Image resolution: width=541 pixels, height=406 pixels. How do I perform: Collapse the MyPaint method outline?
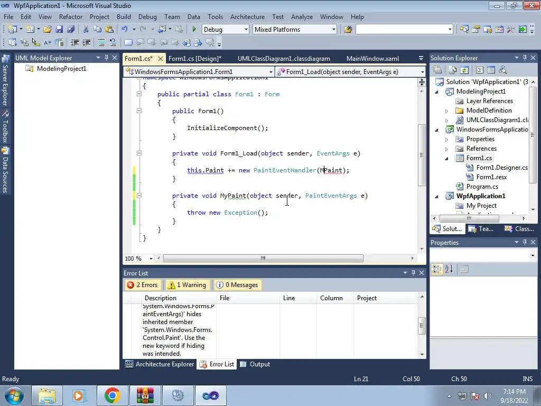point(139,196)
